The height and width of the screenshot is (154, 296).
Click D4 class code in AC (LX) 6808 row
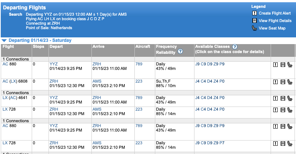pyautogui.click(x=209, y=81)
